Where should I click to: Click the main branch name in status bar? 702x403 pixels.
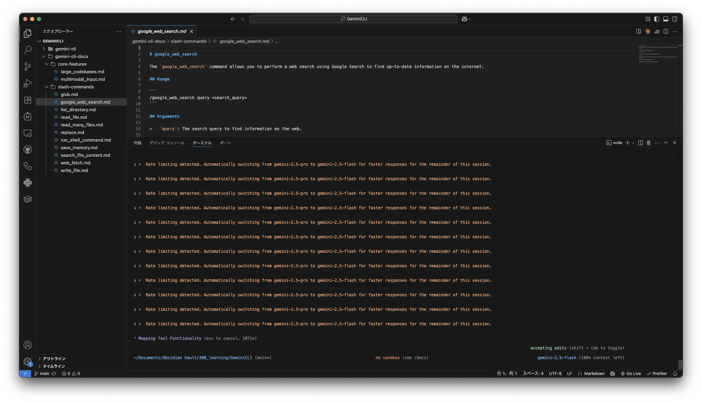[x=44, y=373]
